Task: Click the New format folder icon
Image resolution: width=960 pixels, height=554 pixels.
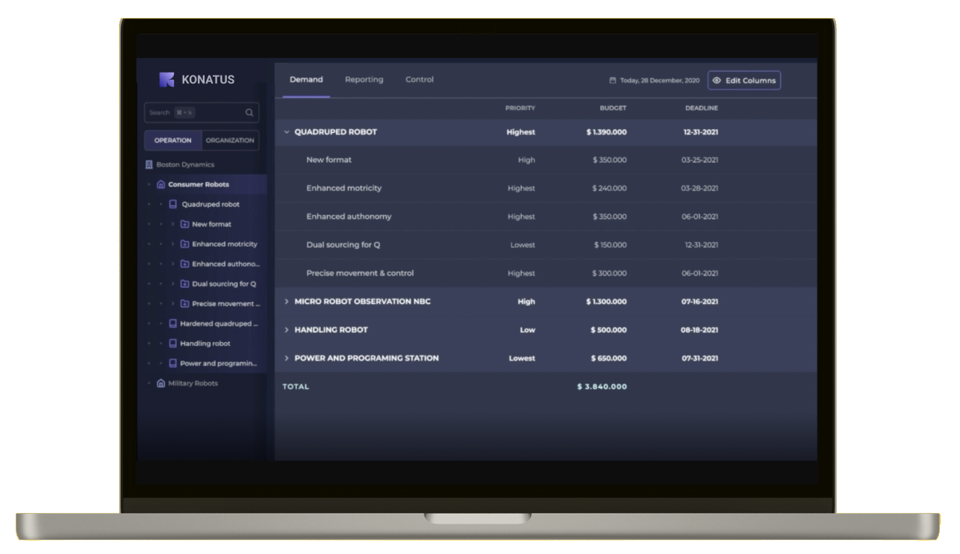Action: coord(184,224)
